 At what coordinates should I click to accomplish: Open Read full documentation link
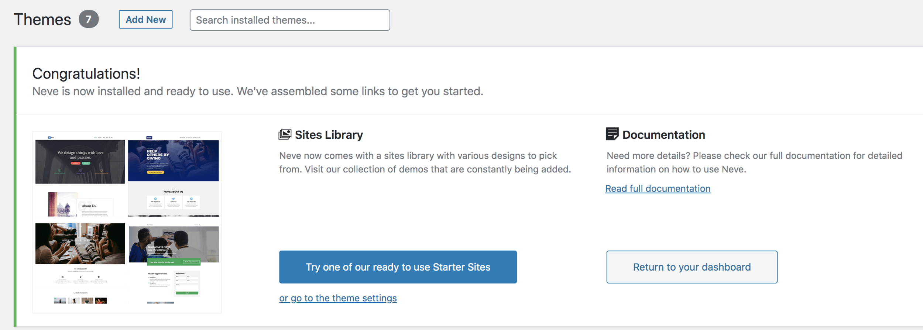(658, 189)
